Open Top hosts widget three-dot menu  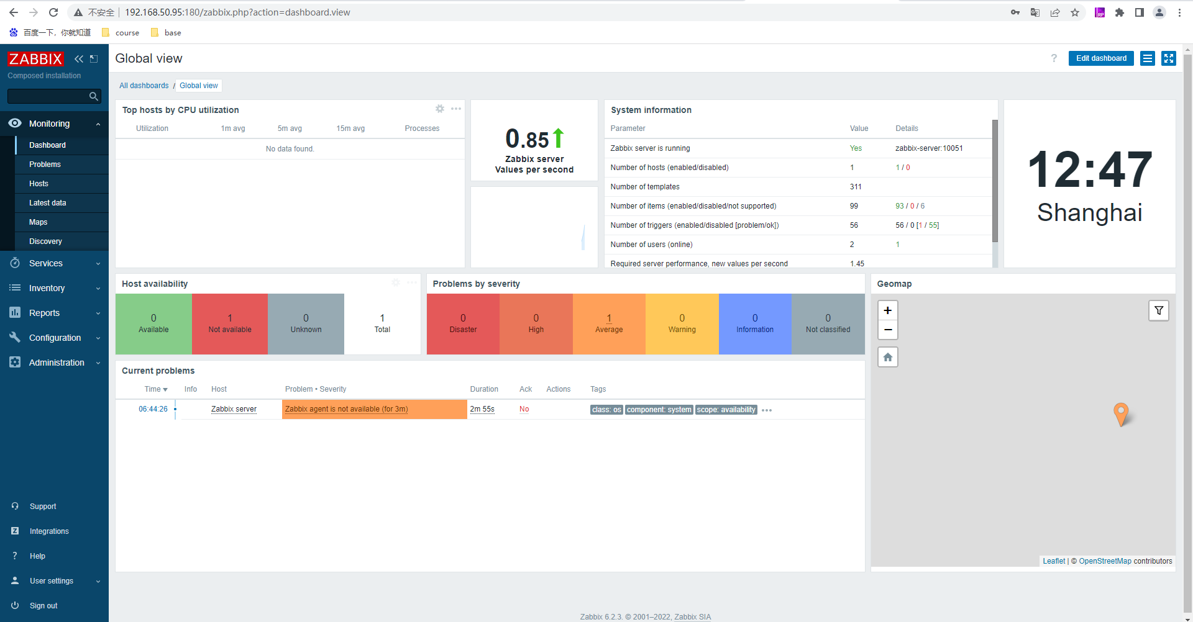(456, 109)
